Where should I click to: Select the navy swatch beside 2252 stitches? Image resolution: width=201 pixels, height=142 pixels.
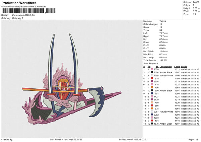click(152, 115)
